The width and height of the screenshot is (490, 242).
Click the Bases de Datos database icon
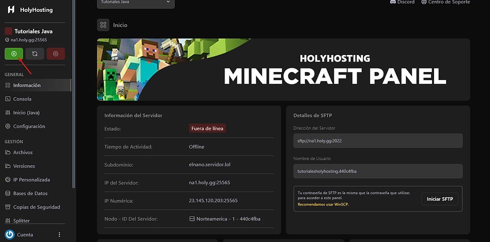(8, 193)
